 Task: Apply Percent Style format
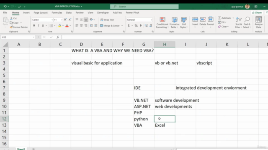(136, 26)
